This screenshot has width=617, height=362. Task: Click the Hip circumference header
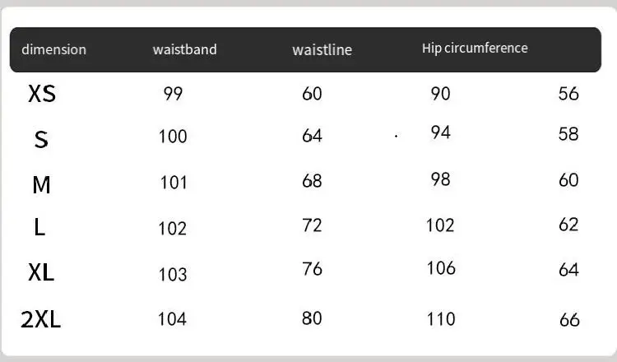475,49
